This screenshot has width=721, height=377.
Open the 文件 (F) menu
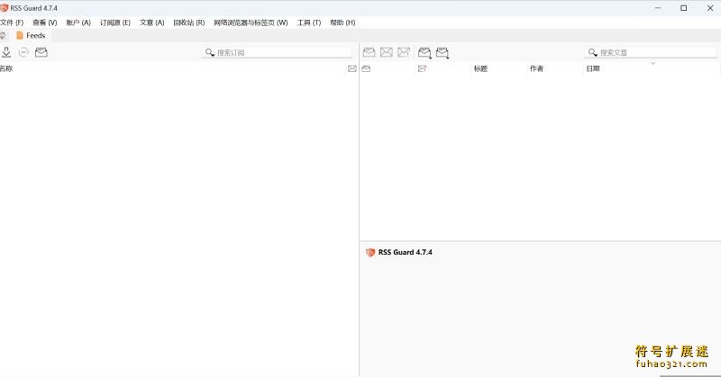point(12,22)
